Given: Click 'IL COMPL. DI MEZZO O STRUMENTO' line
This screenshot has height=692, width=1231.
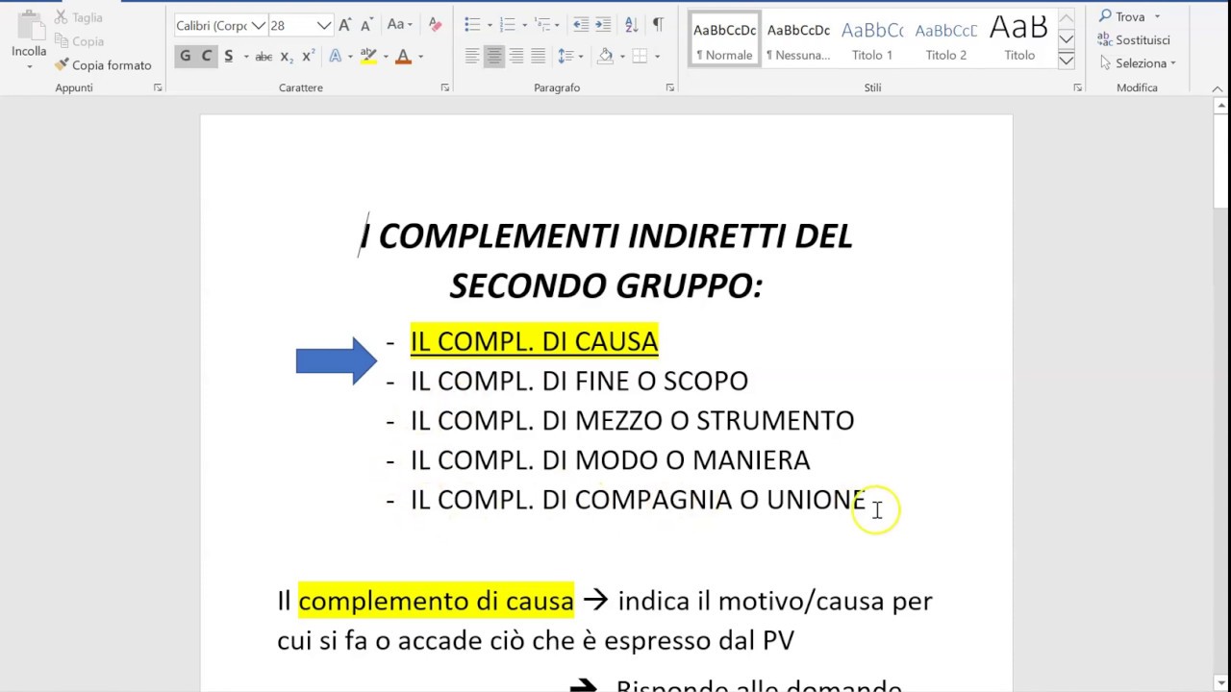Looking at the screenshot, I should coord(632,420).
